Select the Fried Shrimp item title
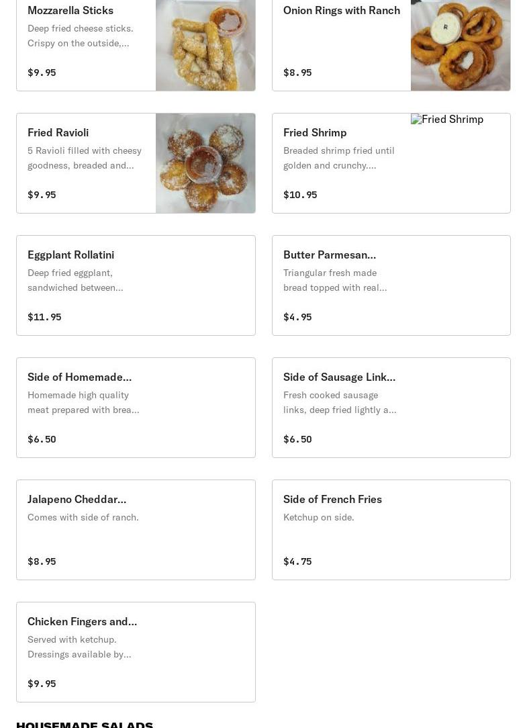This screenshot has height=728, width=527. pos(315,132)
